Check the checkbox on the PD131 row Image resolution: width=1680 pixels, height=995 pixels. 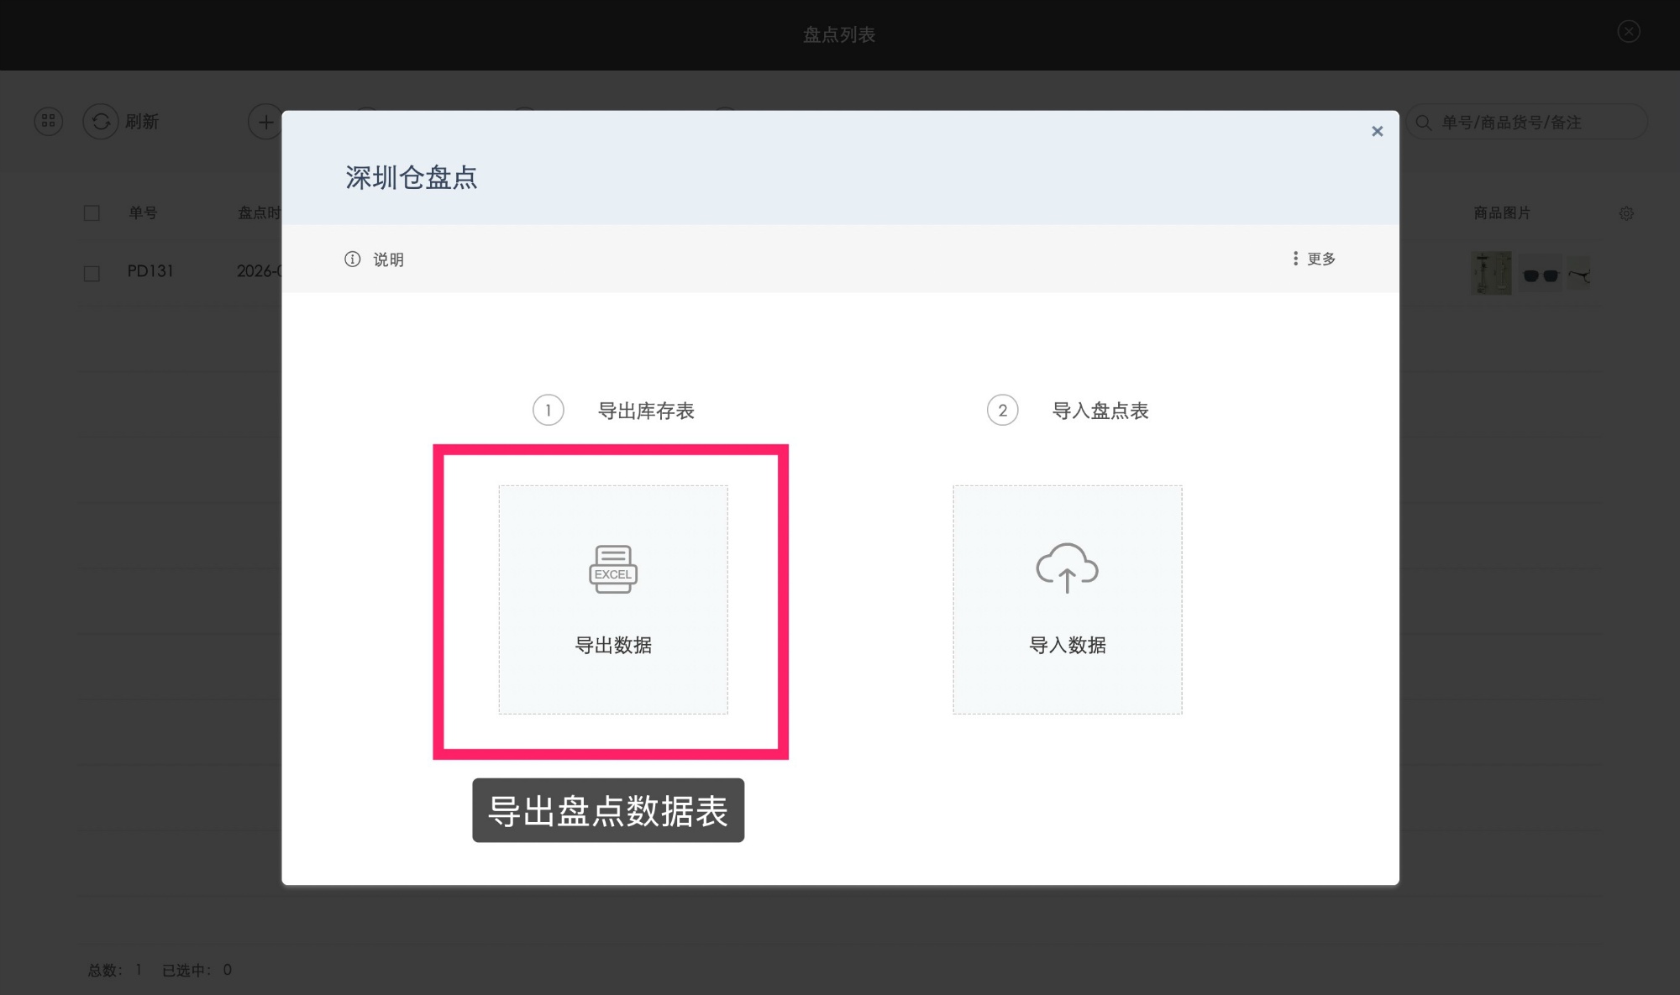[x=92, y=273]
